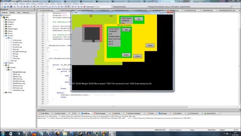This screenshot has height=136, width=241.
Task: Click the Windows Start orb
Action: (3, 133)
